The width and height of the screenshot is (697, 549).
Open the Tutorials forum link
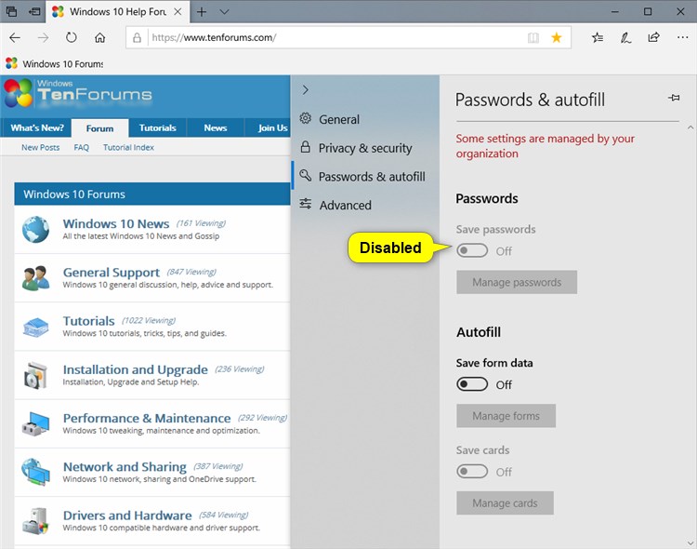click(x=88, y=321)
